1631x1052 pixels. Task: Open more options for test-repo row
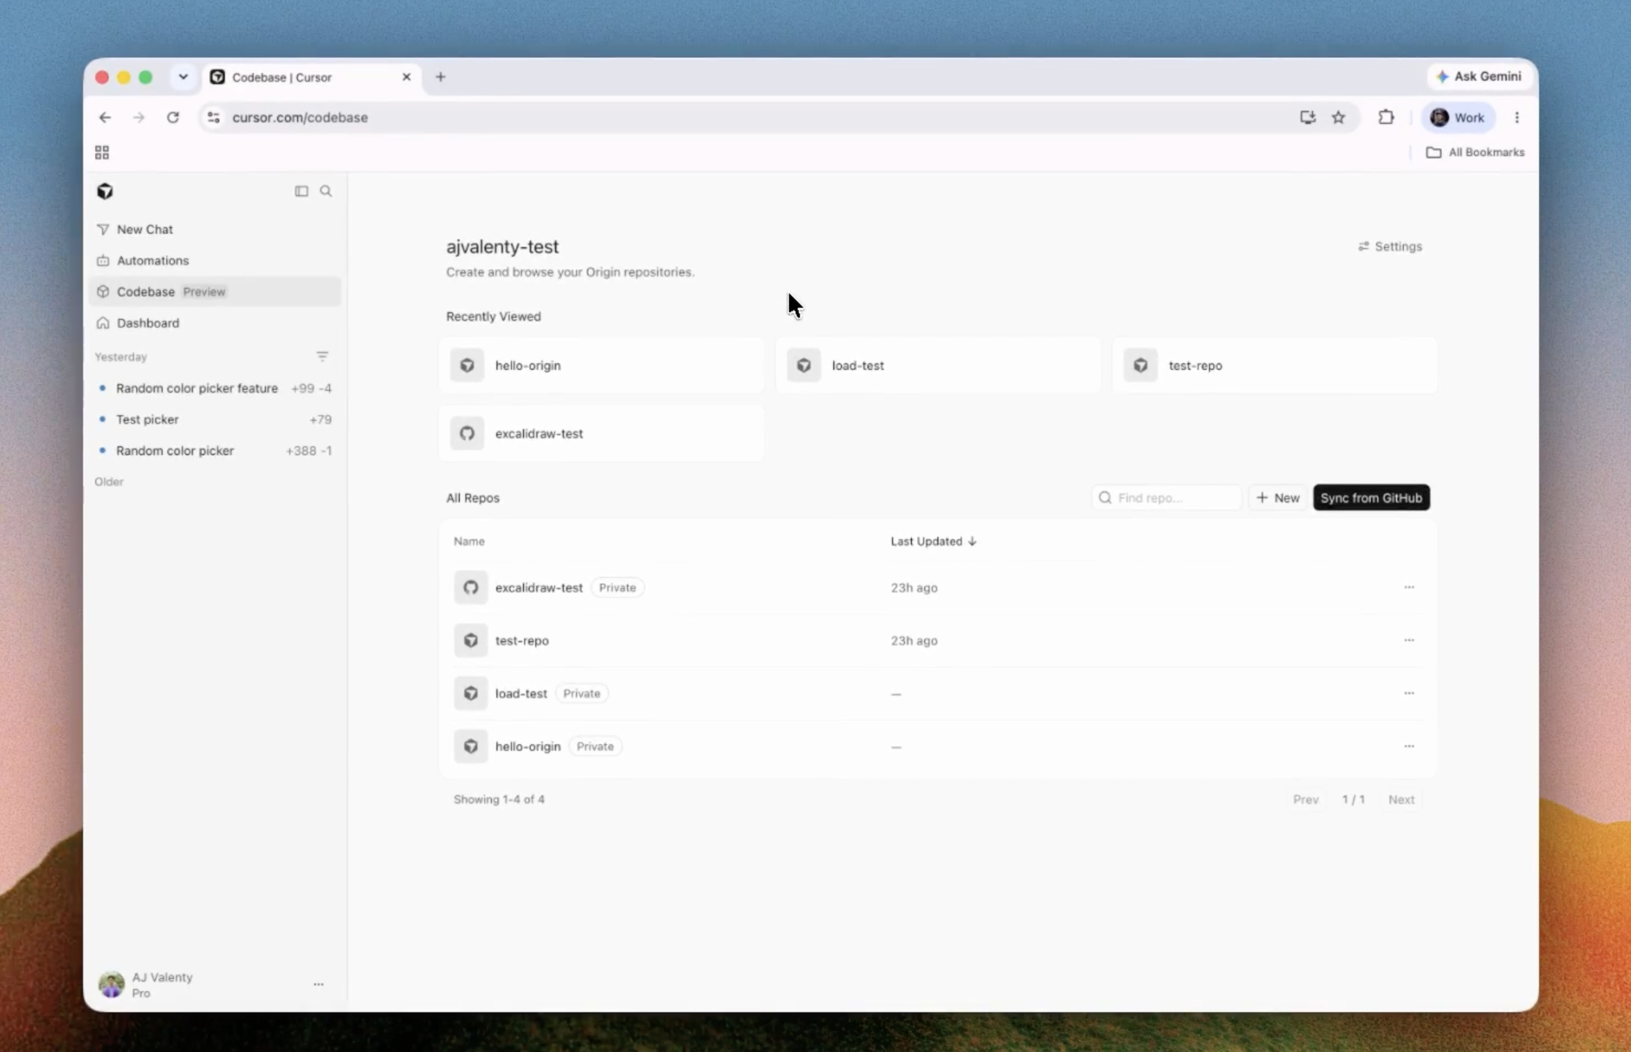tap(1409, 641)
